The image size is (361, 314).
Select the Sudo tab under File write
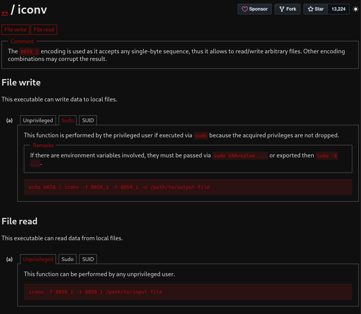point(67,120)
